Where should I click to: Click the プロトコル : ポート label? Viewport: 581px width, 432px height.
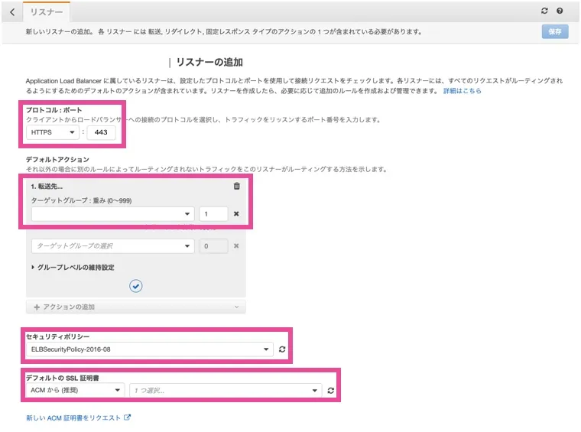point(54,110)
